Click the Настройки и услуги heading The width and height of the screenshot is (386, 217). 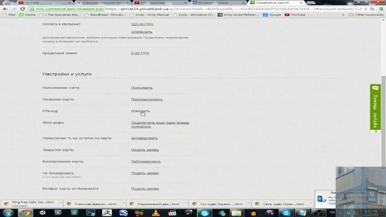67,74
